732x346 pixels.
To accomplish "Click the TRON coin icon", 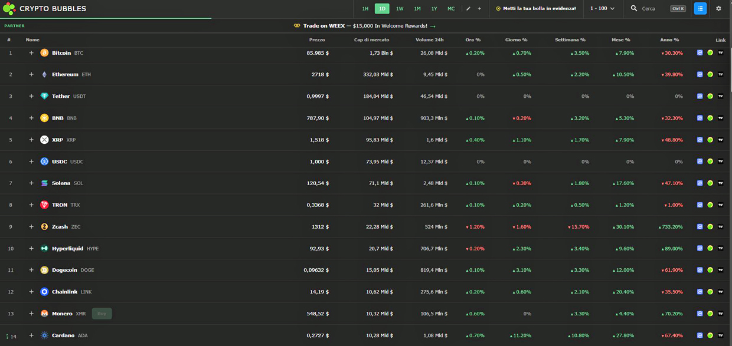I will tap(44, 205).
